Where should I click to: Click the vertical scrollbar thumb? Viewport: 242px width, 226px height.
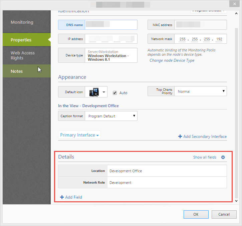[236, 113]
